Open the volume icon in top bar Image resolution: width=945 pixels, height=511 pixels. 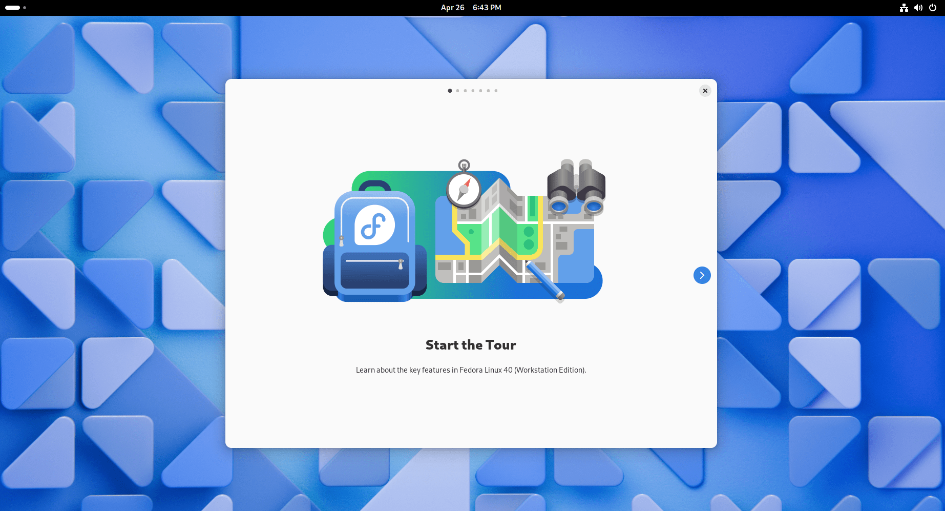[918, 8]
